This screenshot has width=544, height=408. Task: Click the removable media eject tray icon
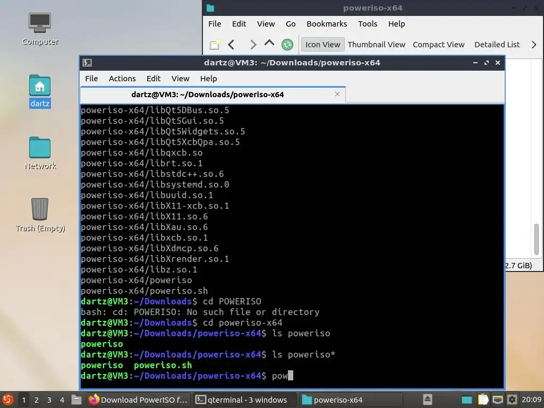(x=428, y=399)
